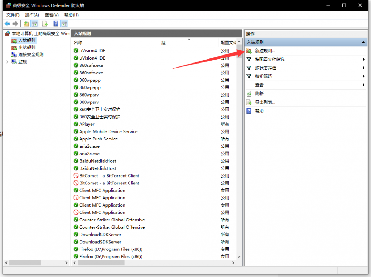Click the blue Back arrow in toolbar
Viewport: 371px width, 277px height.
point(7,24)
